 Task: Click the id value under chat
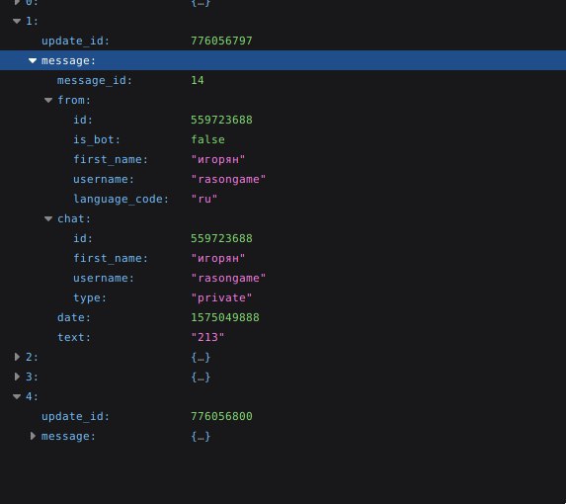(x=221, y=238)
